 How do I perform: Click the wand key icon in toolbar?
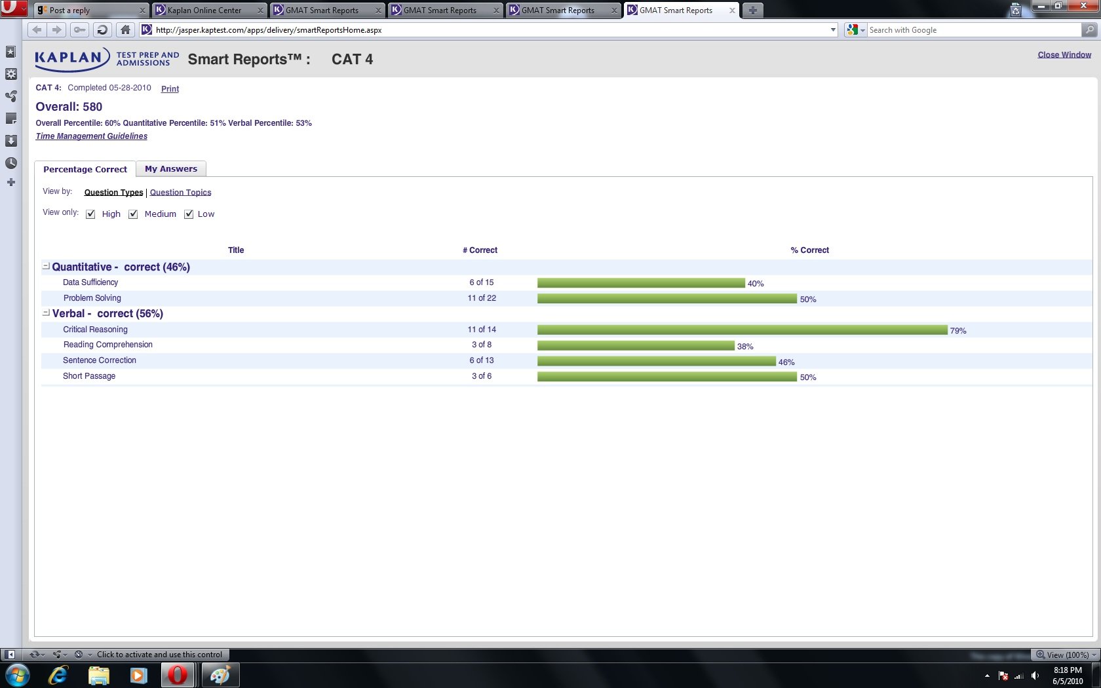pos(80,30)
